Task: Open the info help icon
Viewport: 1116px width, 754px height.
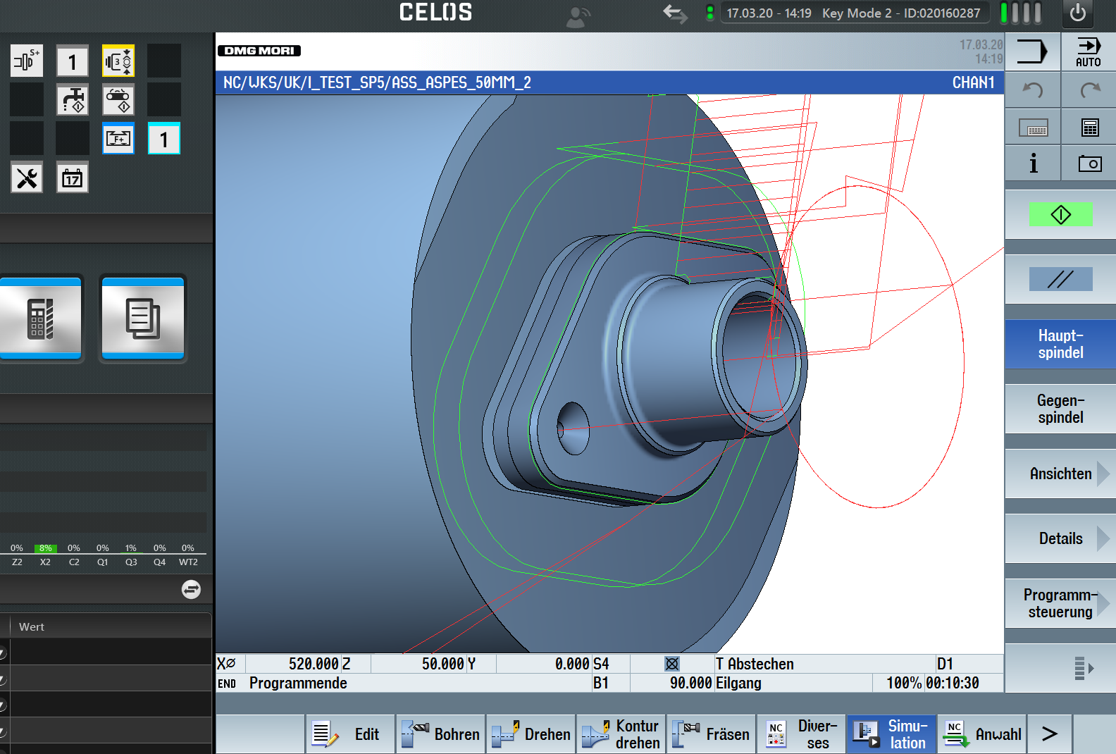Action: (x=1033, y=164)
